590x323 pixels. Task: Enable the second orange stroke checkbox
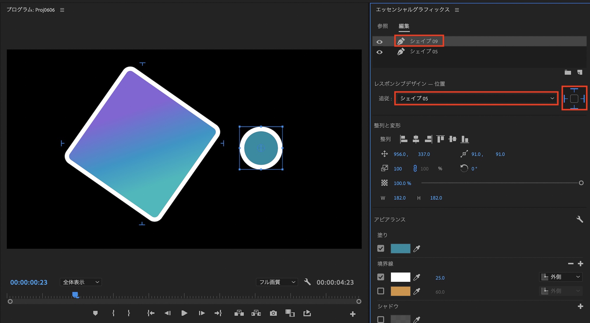point(381,291)
